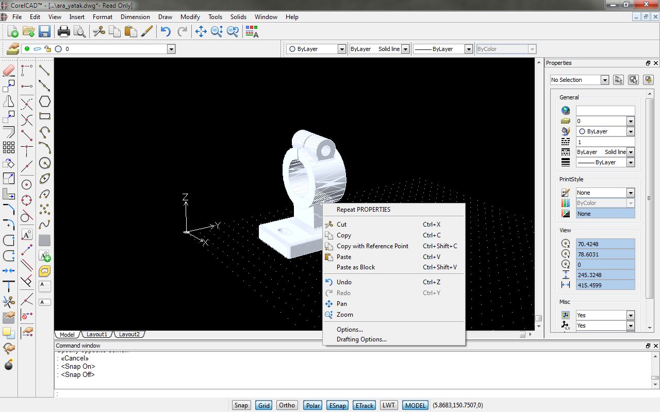
Task: Click the Text Style toolbar icon
Action: coord(252,32)
